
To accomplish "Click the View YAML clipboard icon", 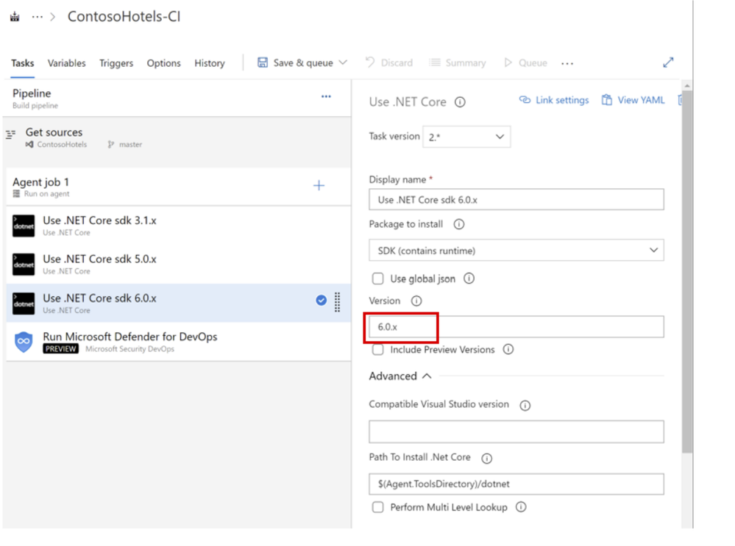I will 606,100.
